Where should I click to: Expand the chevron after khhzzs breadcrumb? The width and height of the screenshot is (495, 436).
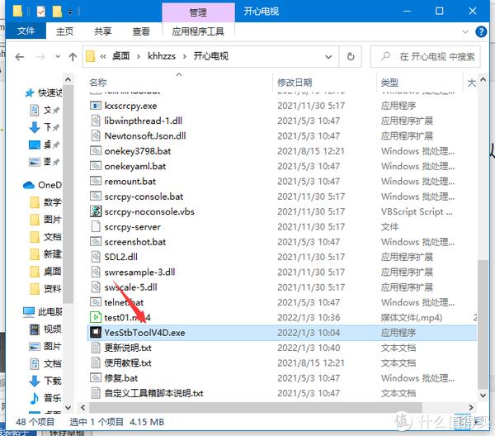tap(185, 57)
